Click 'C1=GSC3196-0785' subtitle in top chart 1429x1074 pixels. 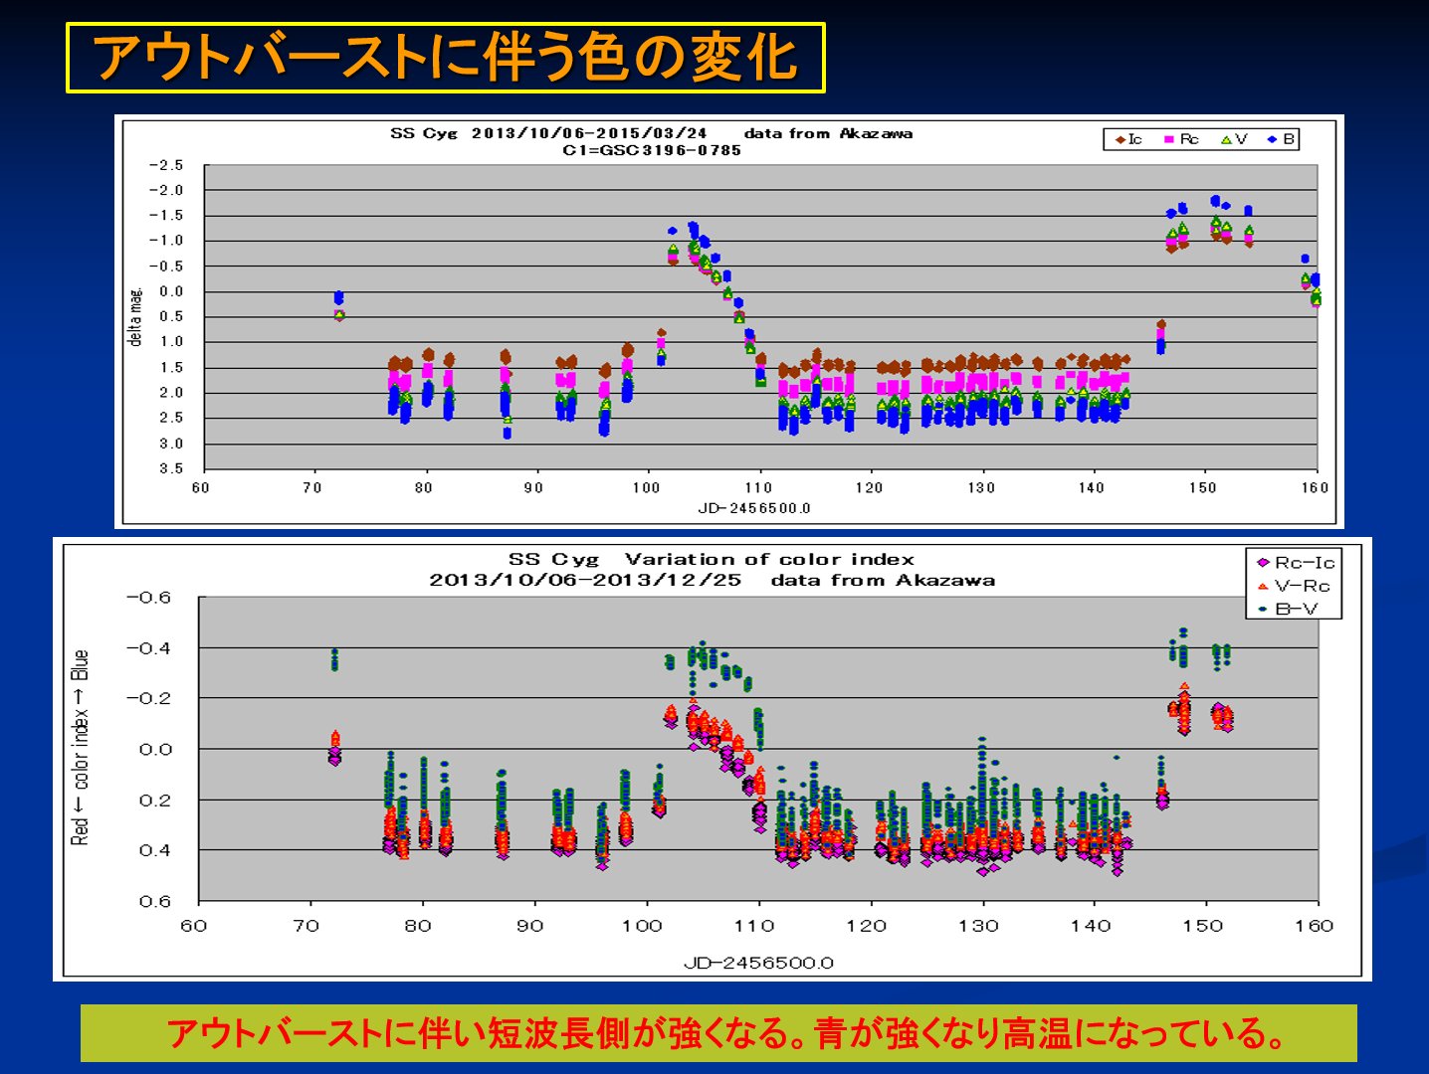pos(652,150)
